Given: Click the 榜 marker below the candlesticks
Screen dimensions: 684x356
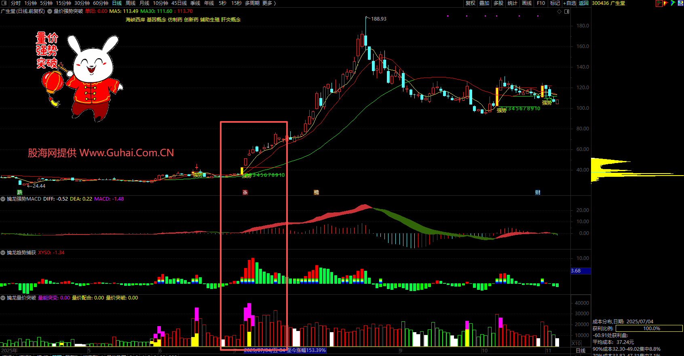Looking at the screenshot, I should [316, 192].
